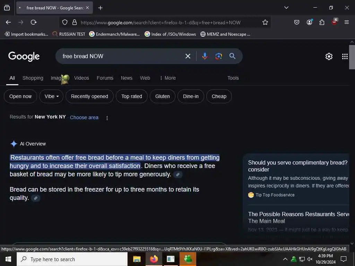This screenshot has width=355, height=266.
Task: Open the Google apps grid
Action: coord(345,56)
